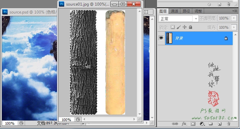Close the source01.jpg window
The width and height of the screenshot is (240, 129).
(134, 4)
